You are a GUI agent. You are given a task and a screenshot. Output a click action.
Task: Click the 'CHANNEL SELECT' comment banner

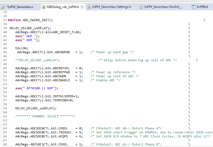45,116
